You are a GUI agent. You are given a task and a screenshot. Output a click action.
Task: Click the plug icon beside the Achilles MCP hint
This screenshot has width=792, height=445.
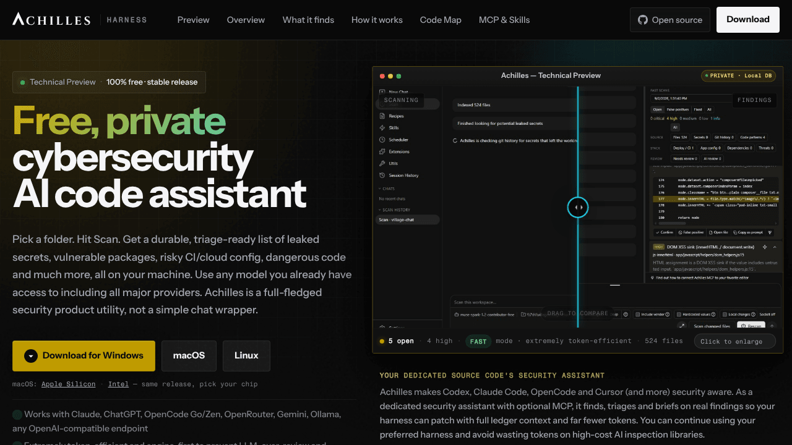coord(653,278)
